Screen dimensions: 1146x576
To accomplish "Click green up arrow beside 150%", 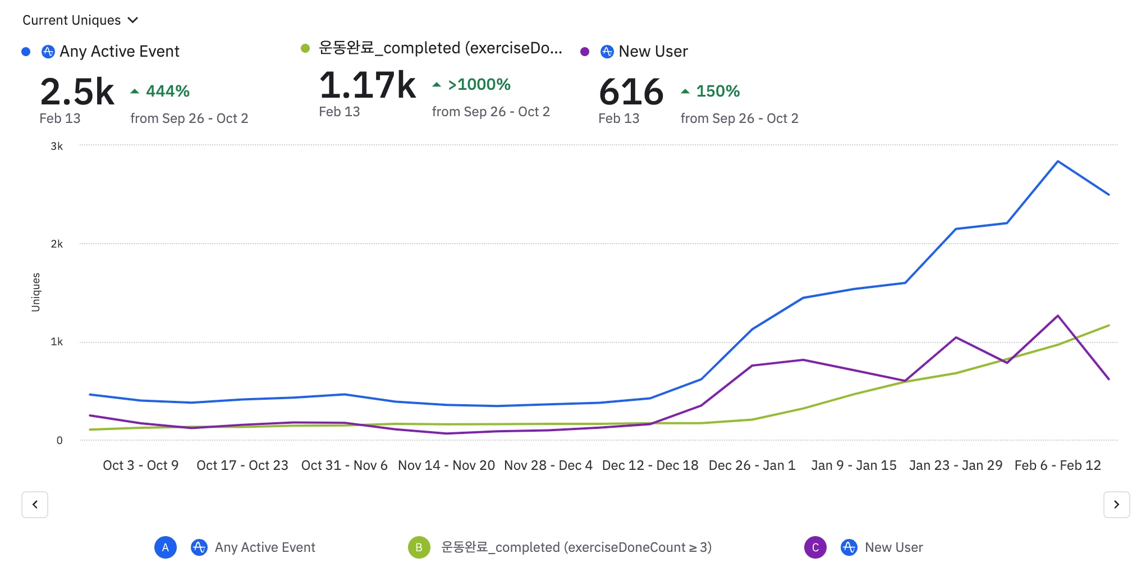I will [x=685, y=91].
